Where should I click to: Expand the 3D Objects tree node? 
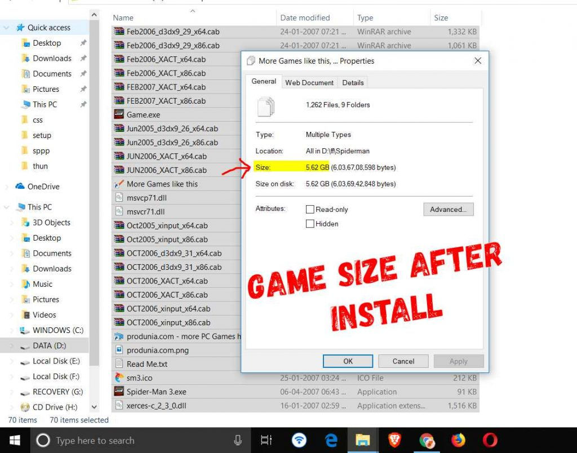click(12, 223)
